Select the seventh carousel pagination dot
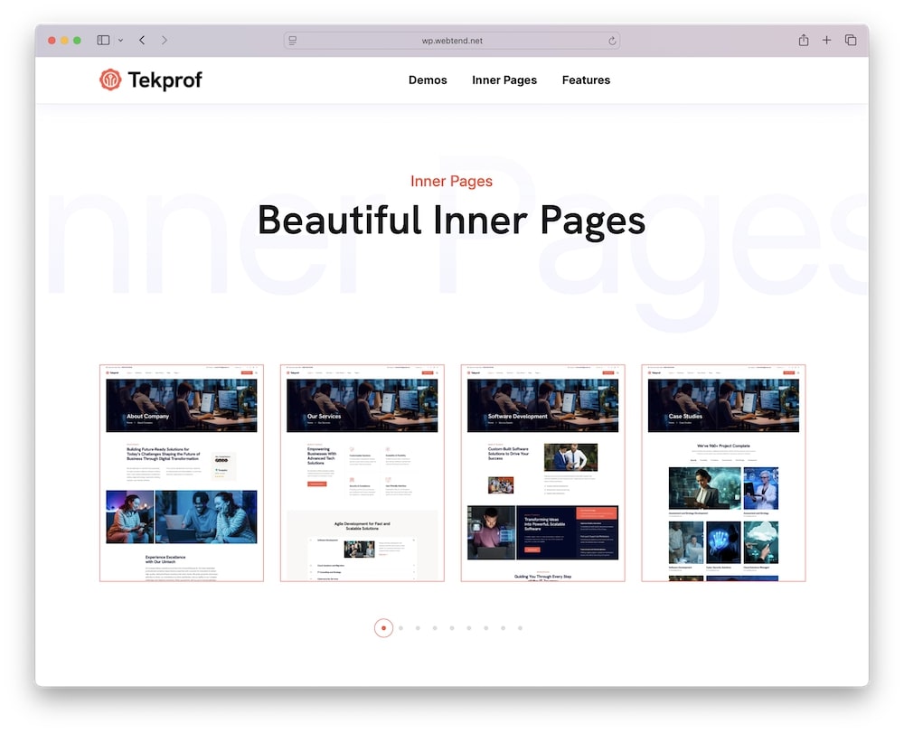The image size is (904, 733). (486, 628)
